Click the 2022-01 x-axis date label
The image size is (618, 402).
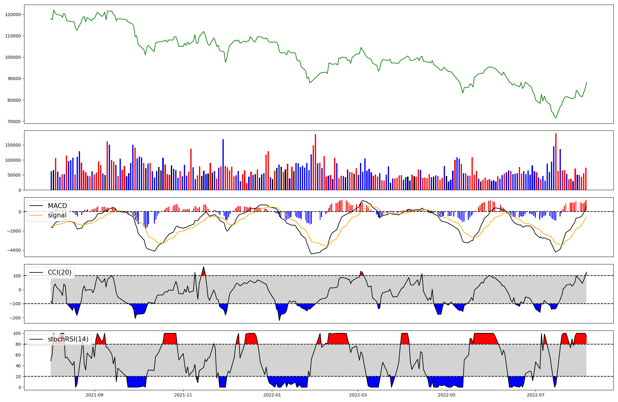point(272,395)
